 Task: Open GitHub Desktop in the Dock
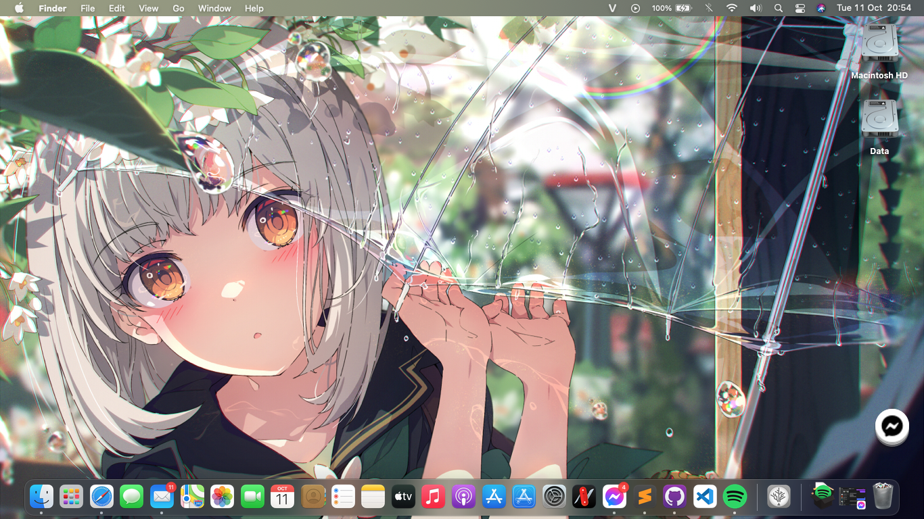coord(674,497)
